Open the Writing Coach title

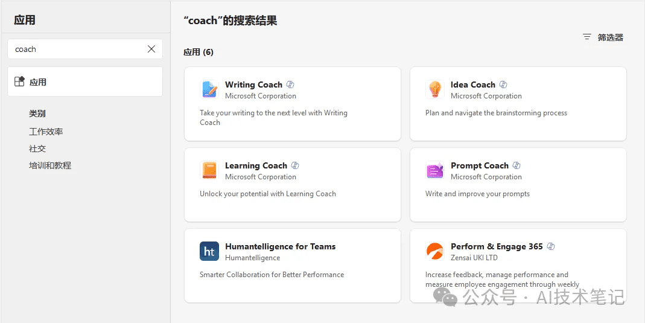coord(253,85)
